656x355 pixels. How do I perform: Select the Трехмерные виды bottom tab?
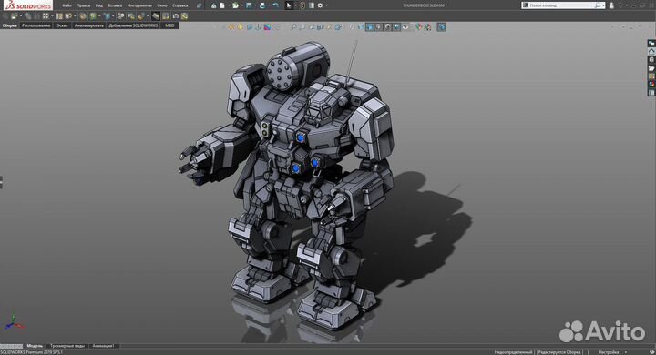tap(67, 346)
